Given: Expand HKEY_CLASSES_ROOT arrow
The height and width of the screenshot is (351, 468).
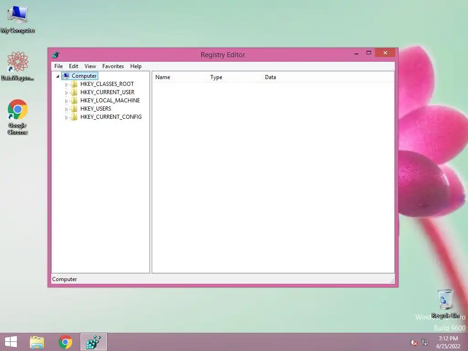Looking at the screenshot, I should pyautogui.click(x=66, y=85).
